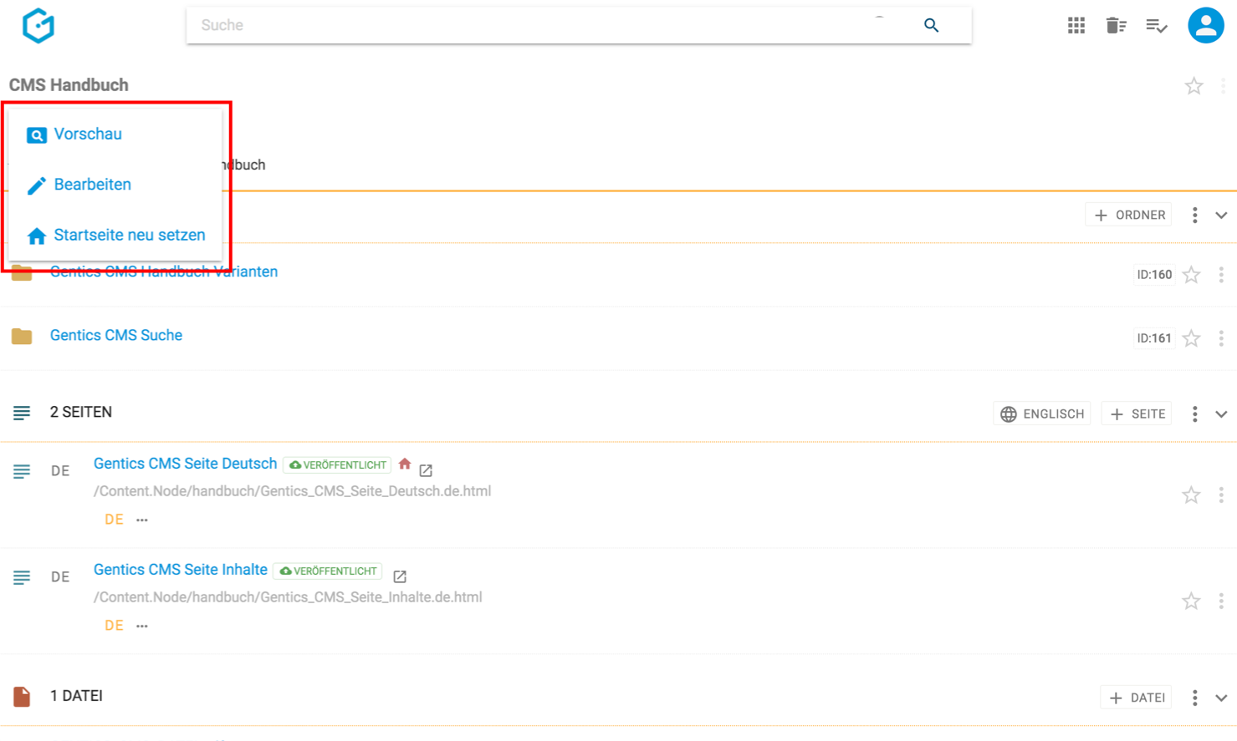This screenshot has width=1237, height=741.
Task: Open Seite Inhalte in new window icon
Action: pos(400,576)
